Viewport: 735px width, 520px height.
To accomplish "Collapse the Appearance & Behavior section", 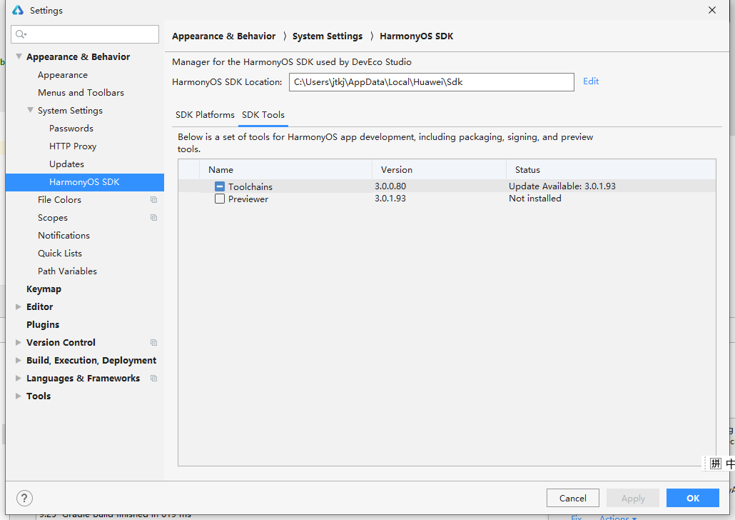I will (19, 57).
